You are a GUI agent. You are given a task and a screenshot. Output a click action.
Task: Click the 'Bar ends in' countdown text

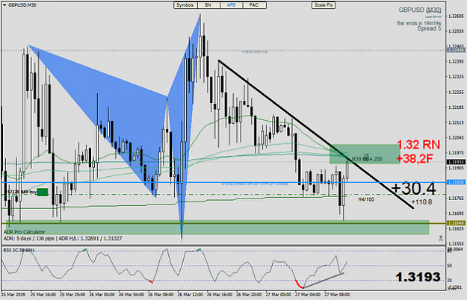[418, 23]
